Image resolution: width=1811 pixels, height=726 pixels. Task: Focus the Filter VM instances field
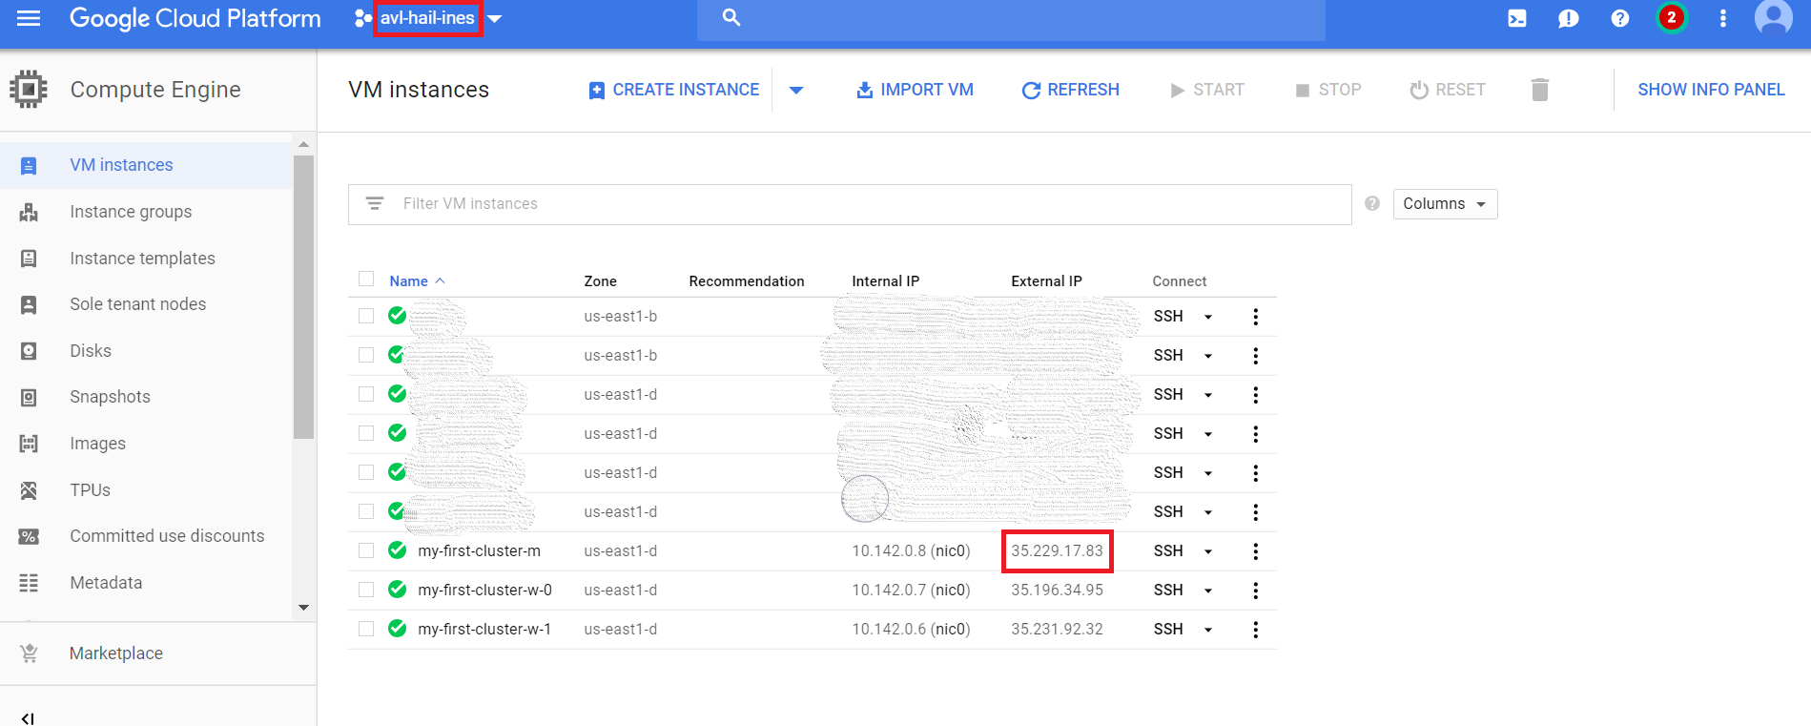[x=850, y=204]
